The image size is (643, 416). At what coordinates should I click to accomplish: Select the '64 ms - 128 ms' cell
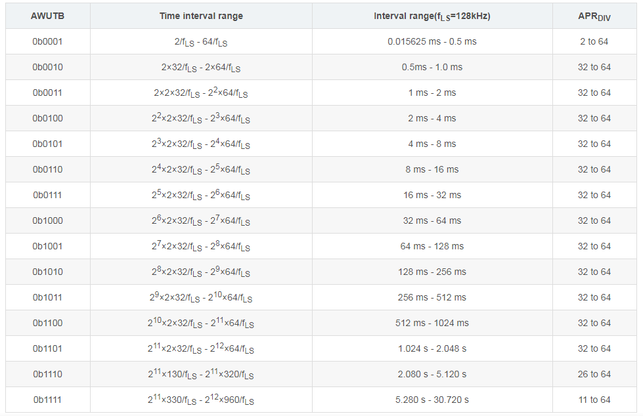[432, 246]
